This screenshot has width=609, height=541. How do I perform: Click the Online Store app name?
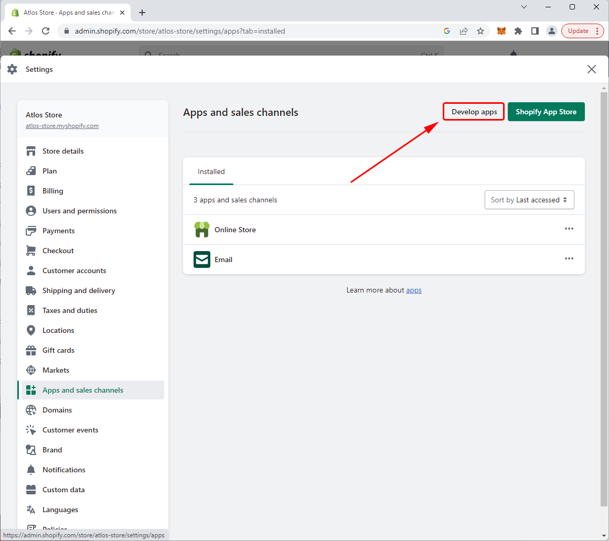click(x=235, y=230)
